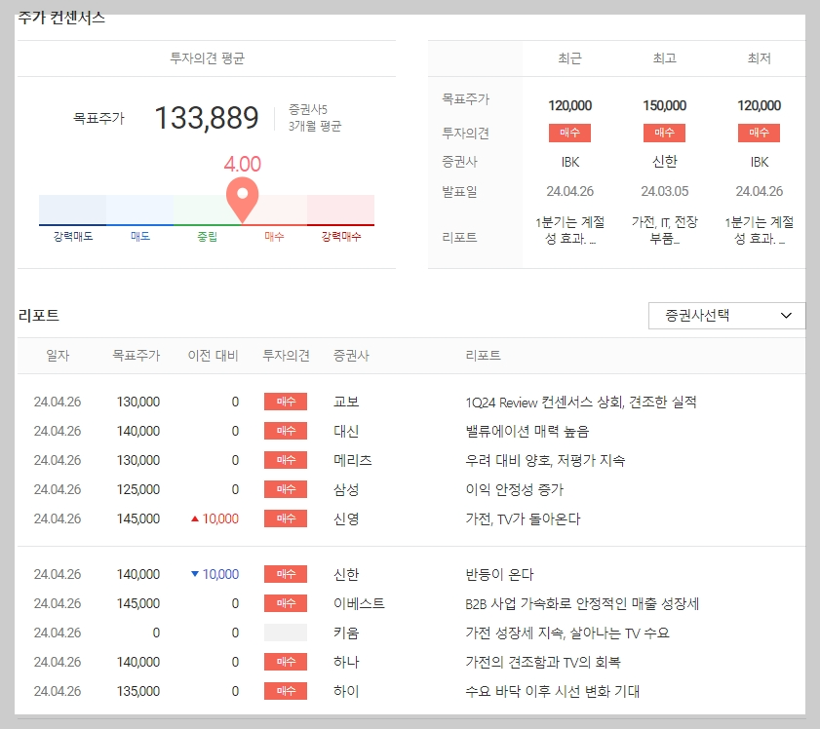Open report 'B2B 사업 가속화로 안정적인 매출 성장세'

click(x=582, y=603)
